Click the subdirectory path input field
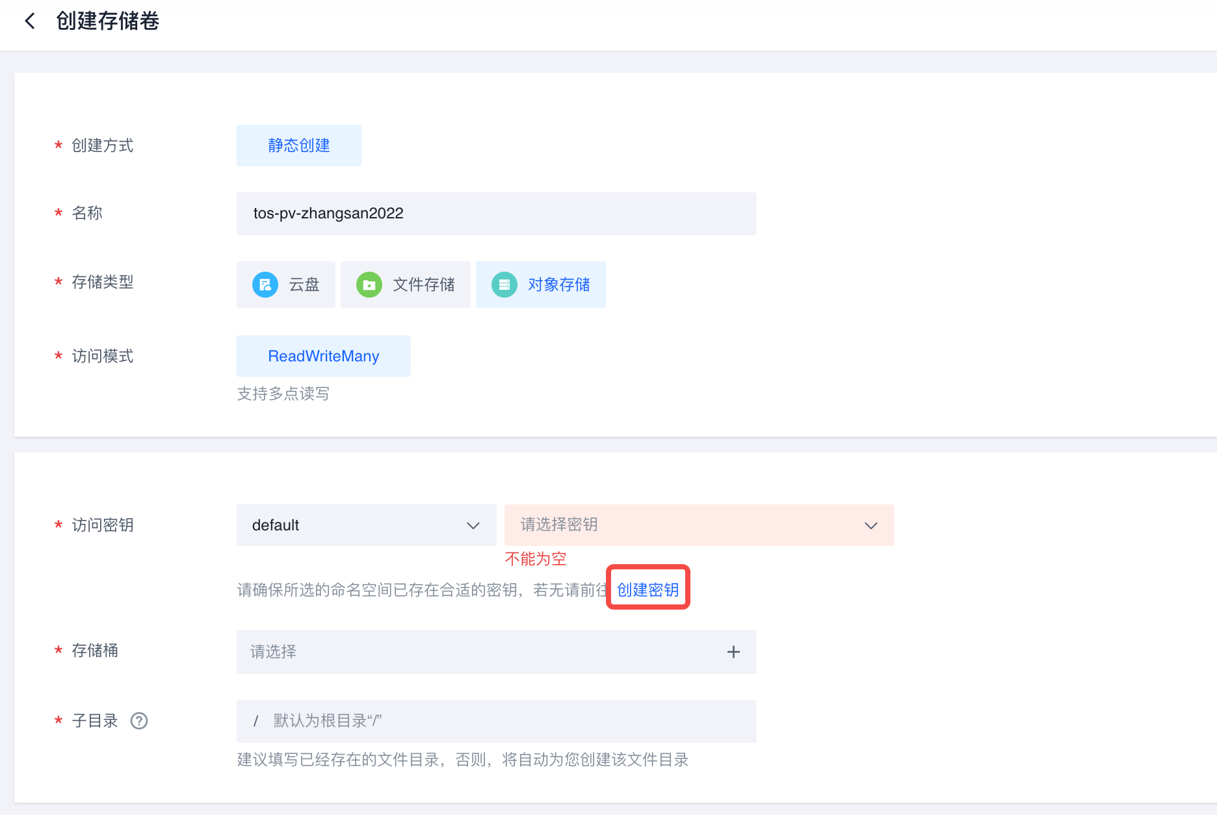 (507, 721)
